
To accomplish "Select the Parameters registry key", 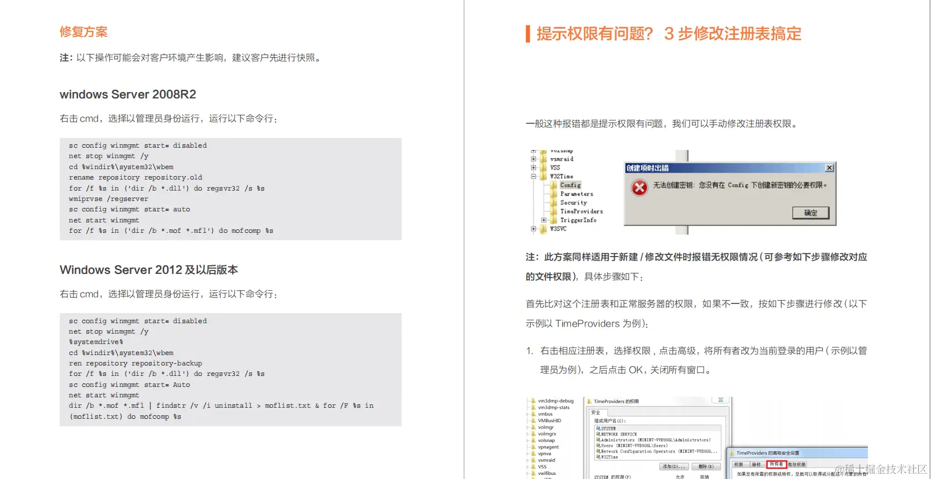I will pyautogui.click(x=577, y=194).
